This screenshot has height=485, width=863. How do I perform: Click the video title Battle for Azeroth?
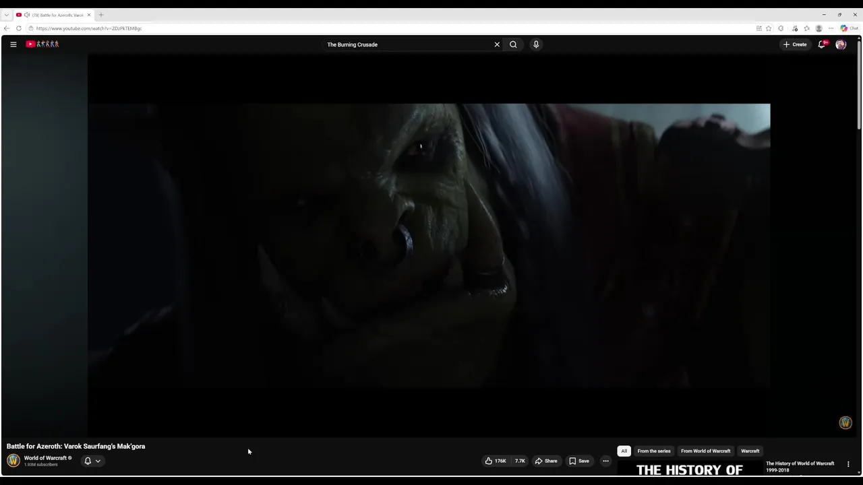point(76,446)
